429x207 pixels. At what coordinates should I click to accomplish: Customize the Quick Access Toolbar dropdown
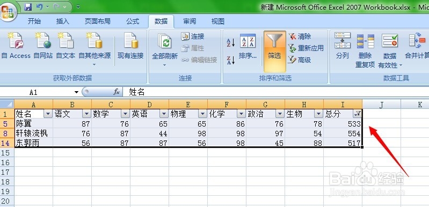(x=78, y=7)
